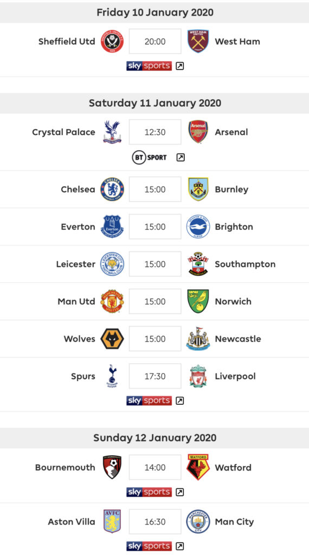Viewport: 309px width, 555px height.
Task: Click the Everton team name
Action: pos(78,227)
